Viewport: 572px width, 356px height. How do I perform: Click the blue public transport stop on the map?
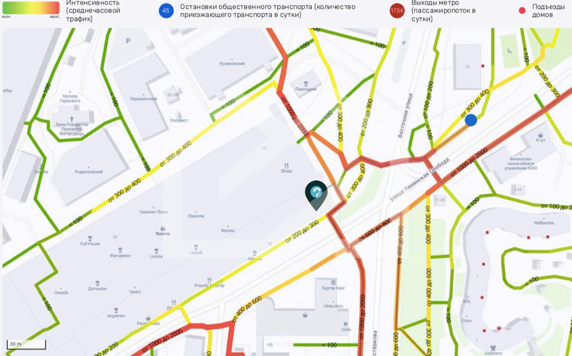click(x=471, y=120)
